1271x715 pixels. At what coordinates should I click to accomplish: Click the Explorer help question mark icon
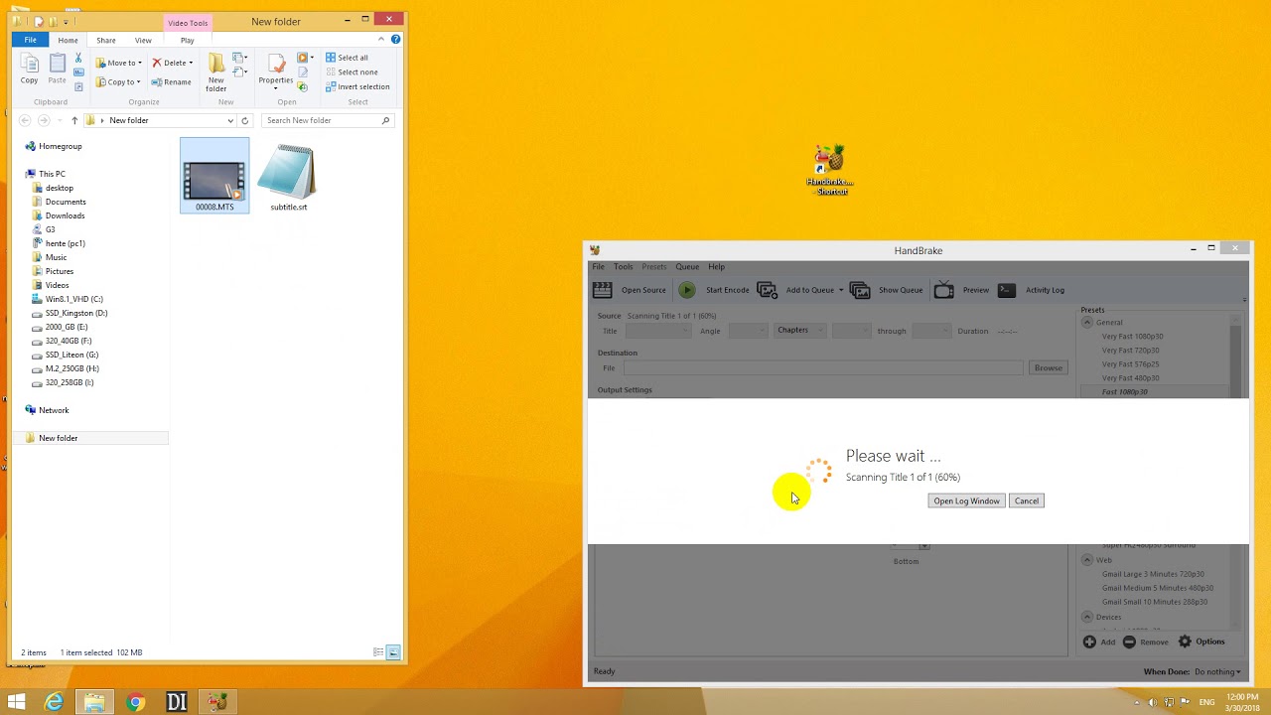(x=395, y=40)
